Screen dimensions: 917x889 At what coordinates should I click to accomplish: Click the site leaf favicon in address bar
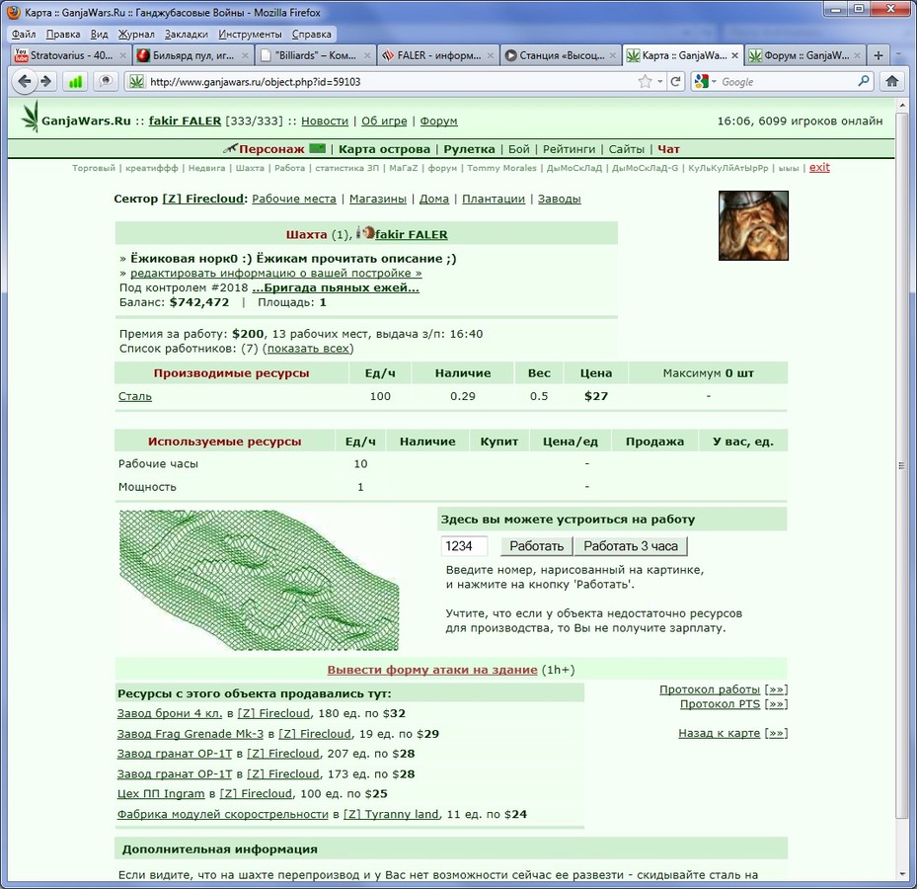(136, 82)
